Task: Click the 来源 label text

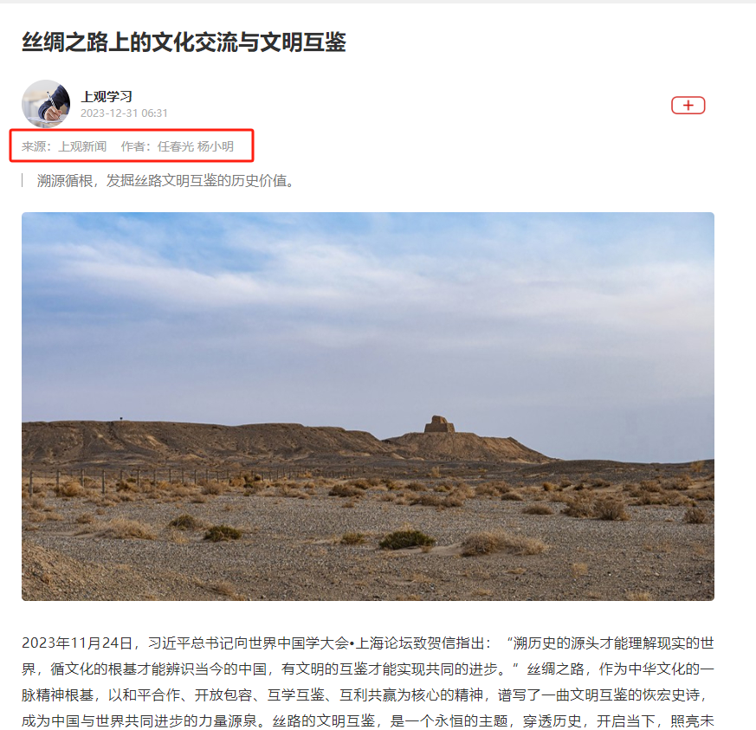Action: (34, 146)
